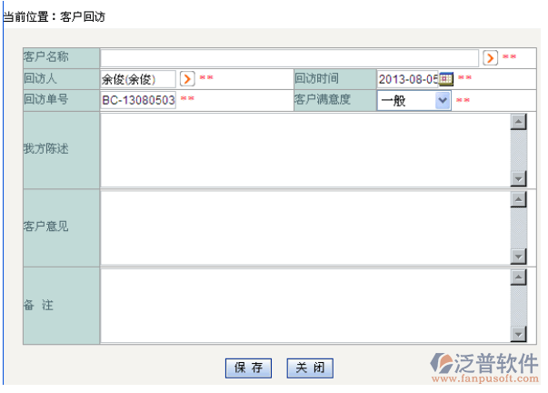This screenshot has width=548, height=393.
Task: Click the 关闭 button
Action: [x=310, y=368]
